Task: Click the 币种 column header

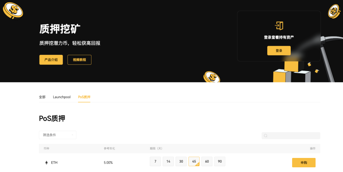Action: [x=46, y=148]
